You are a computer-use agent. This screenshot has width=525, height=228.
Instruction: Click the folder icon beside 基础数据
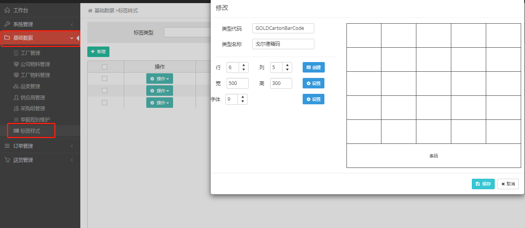[x=7, y=38]
